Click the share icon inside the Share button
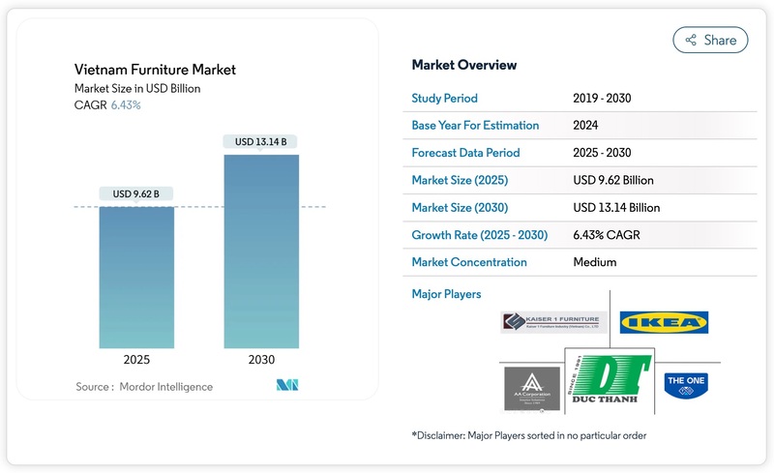 click(691, 40)
